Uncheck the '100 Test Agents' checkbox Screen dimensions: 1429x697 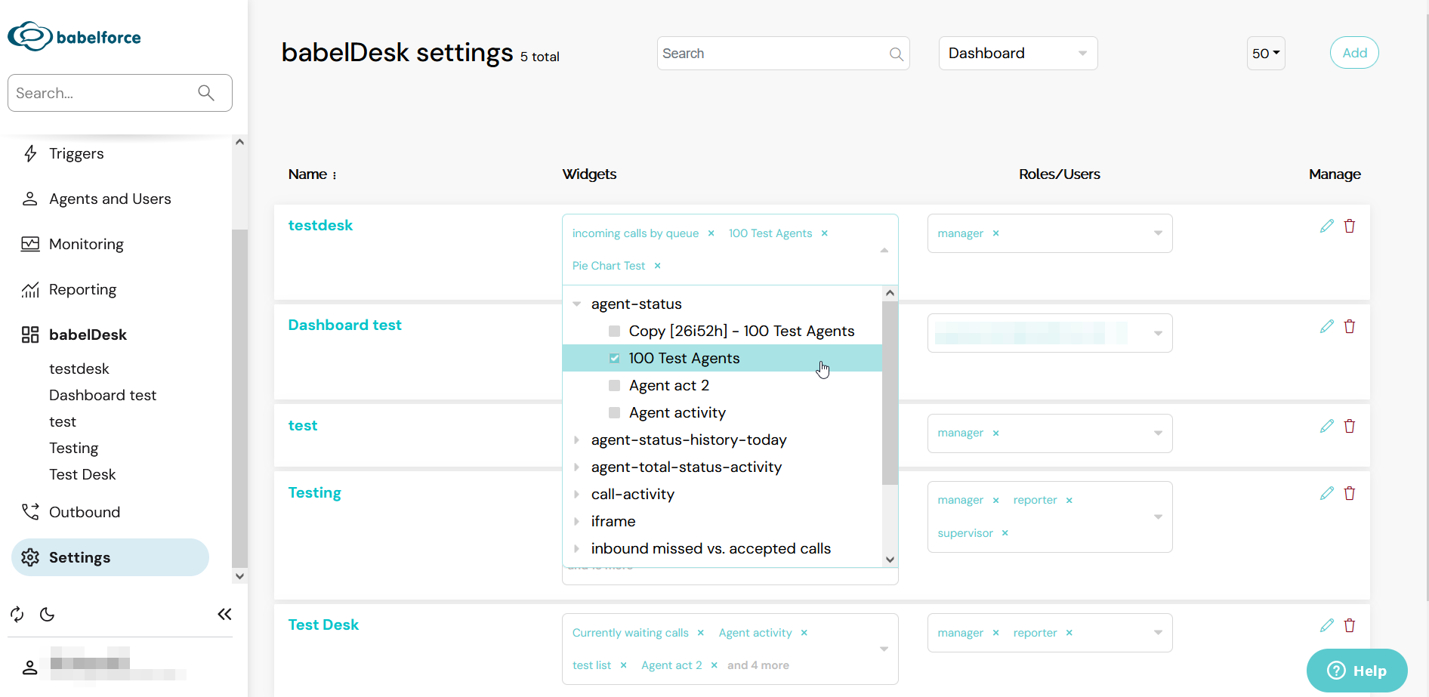pyautogui.click(x=614, y=358)
